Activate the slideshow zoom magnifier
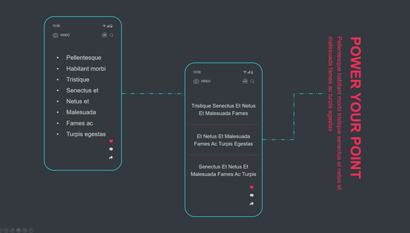410x233 pixels. [25, 230]
